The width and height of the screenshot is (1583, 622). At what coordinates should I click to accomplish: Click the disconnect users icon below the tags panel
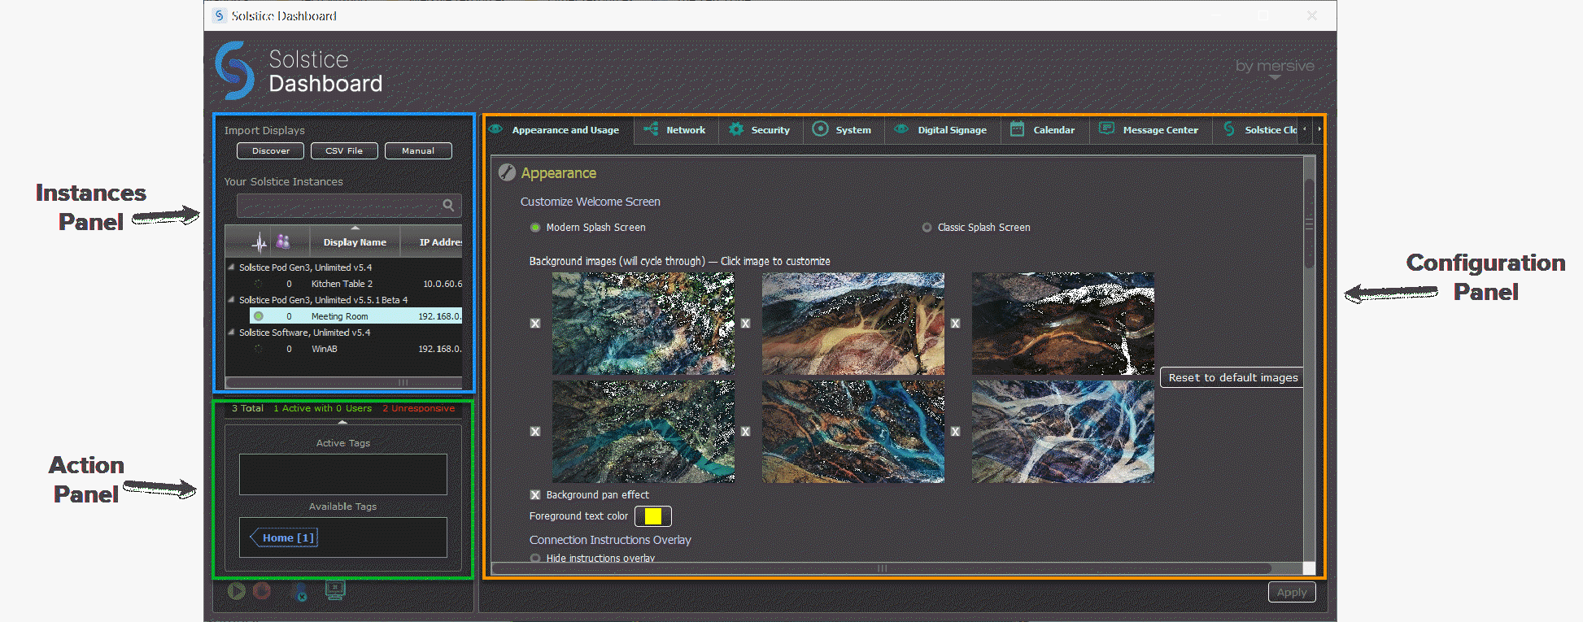tap(300, 592)
